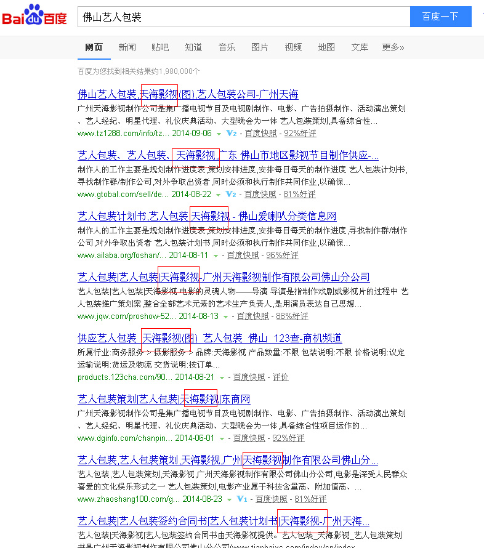Click V1 verification icon on zhaoshang100 result
Screen dimensions: 484x548
click(241, 499)
